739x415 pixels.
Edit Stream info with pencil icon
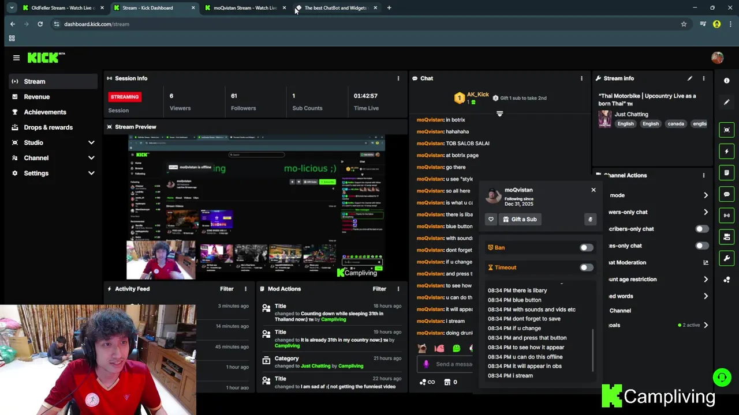[689, 78]
